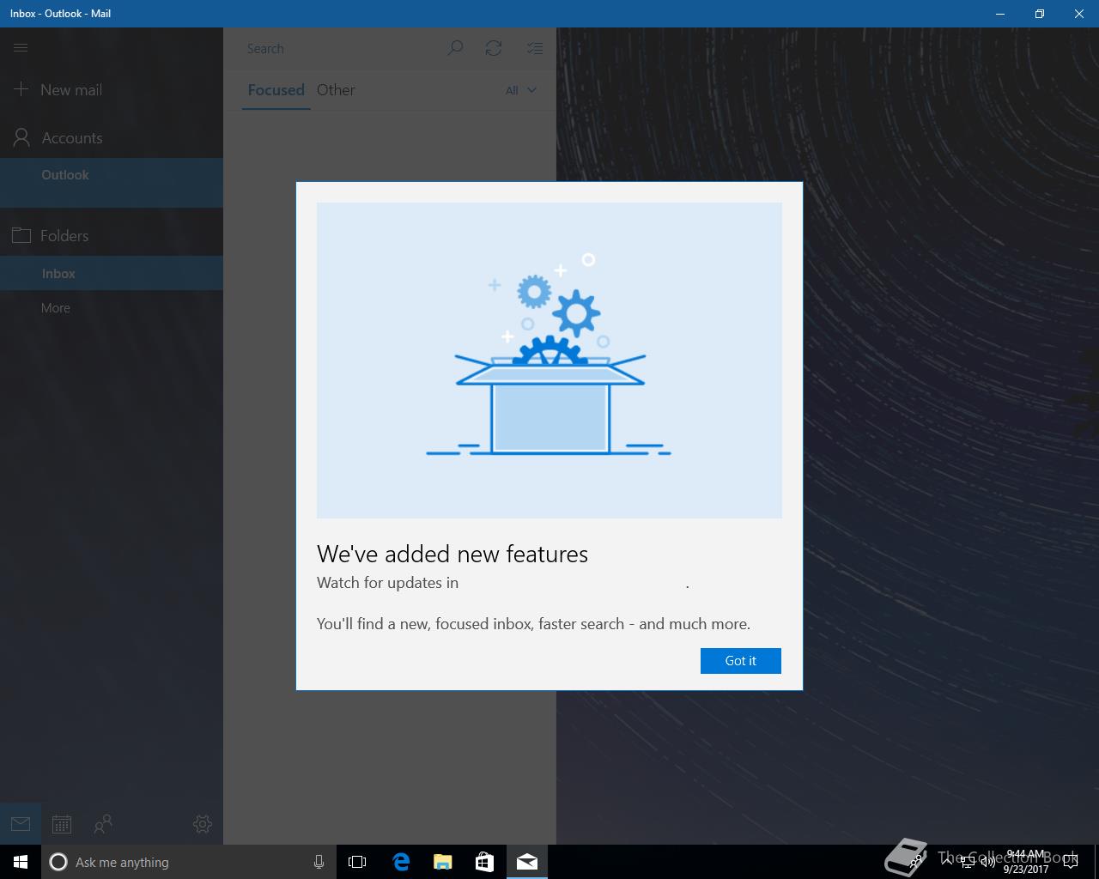
Task: Open the volume control in tray
Action: 987,862
